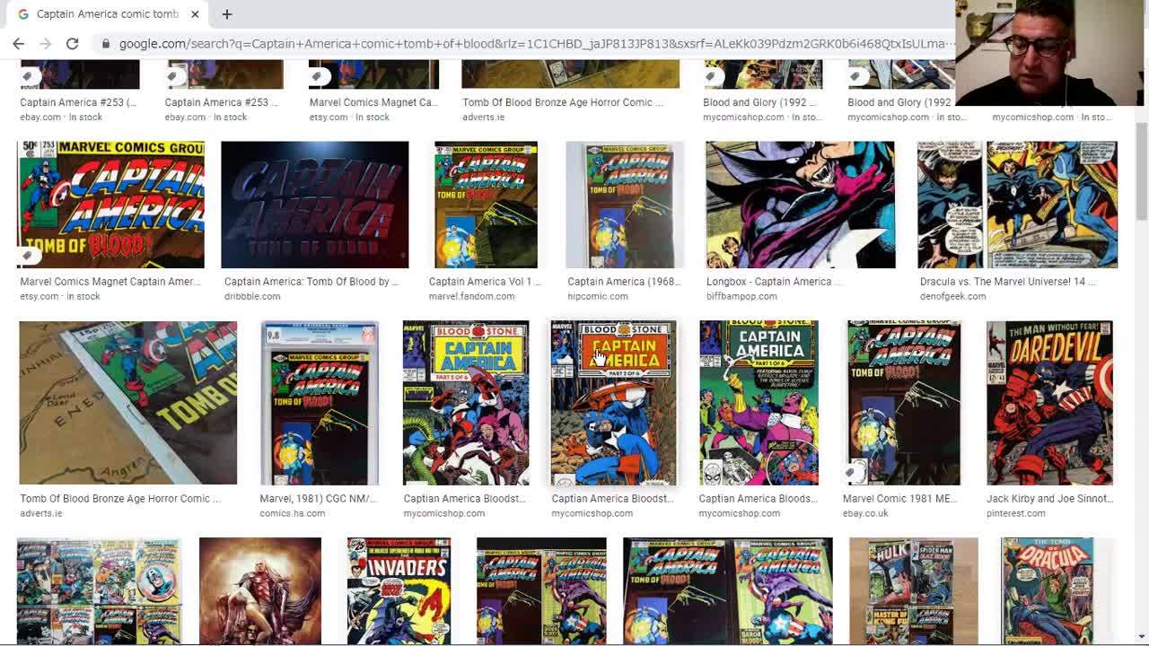The height and width of the screenshot is (646, 1149).
Task: Open the pale figure artwork thumbnail
Action: pos(260,590)
